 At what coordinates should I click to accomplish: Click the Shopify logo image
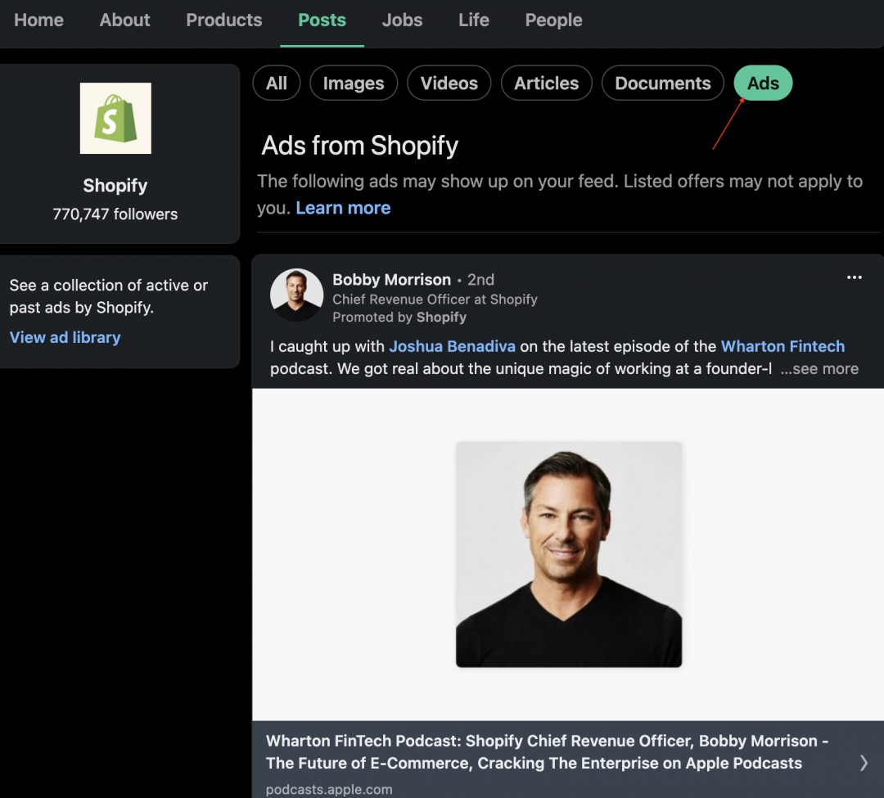115,119
